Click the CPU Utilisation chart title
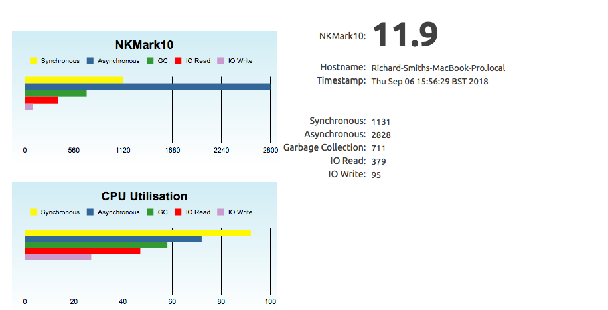The width and height of the screenshot is (608, 310). coord(144,196)
